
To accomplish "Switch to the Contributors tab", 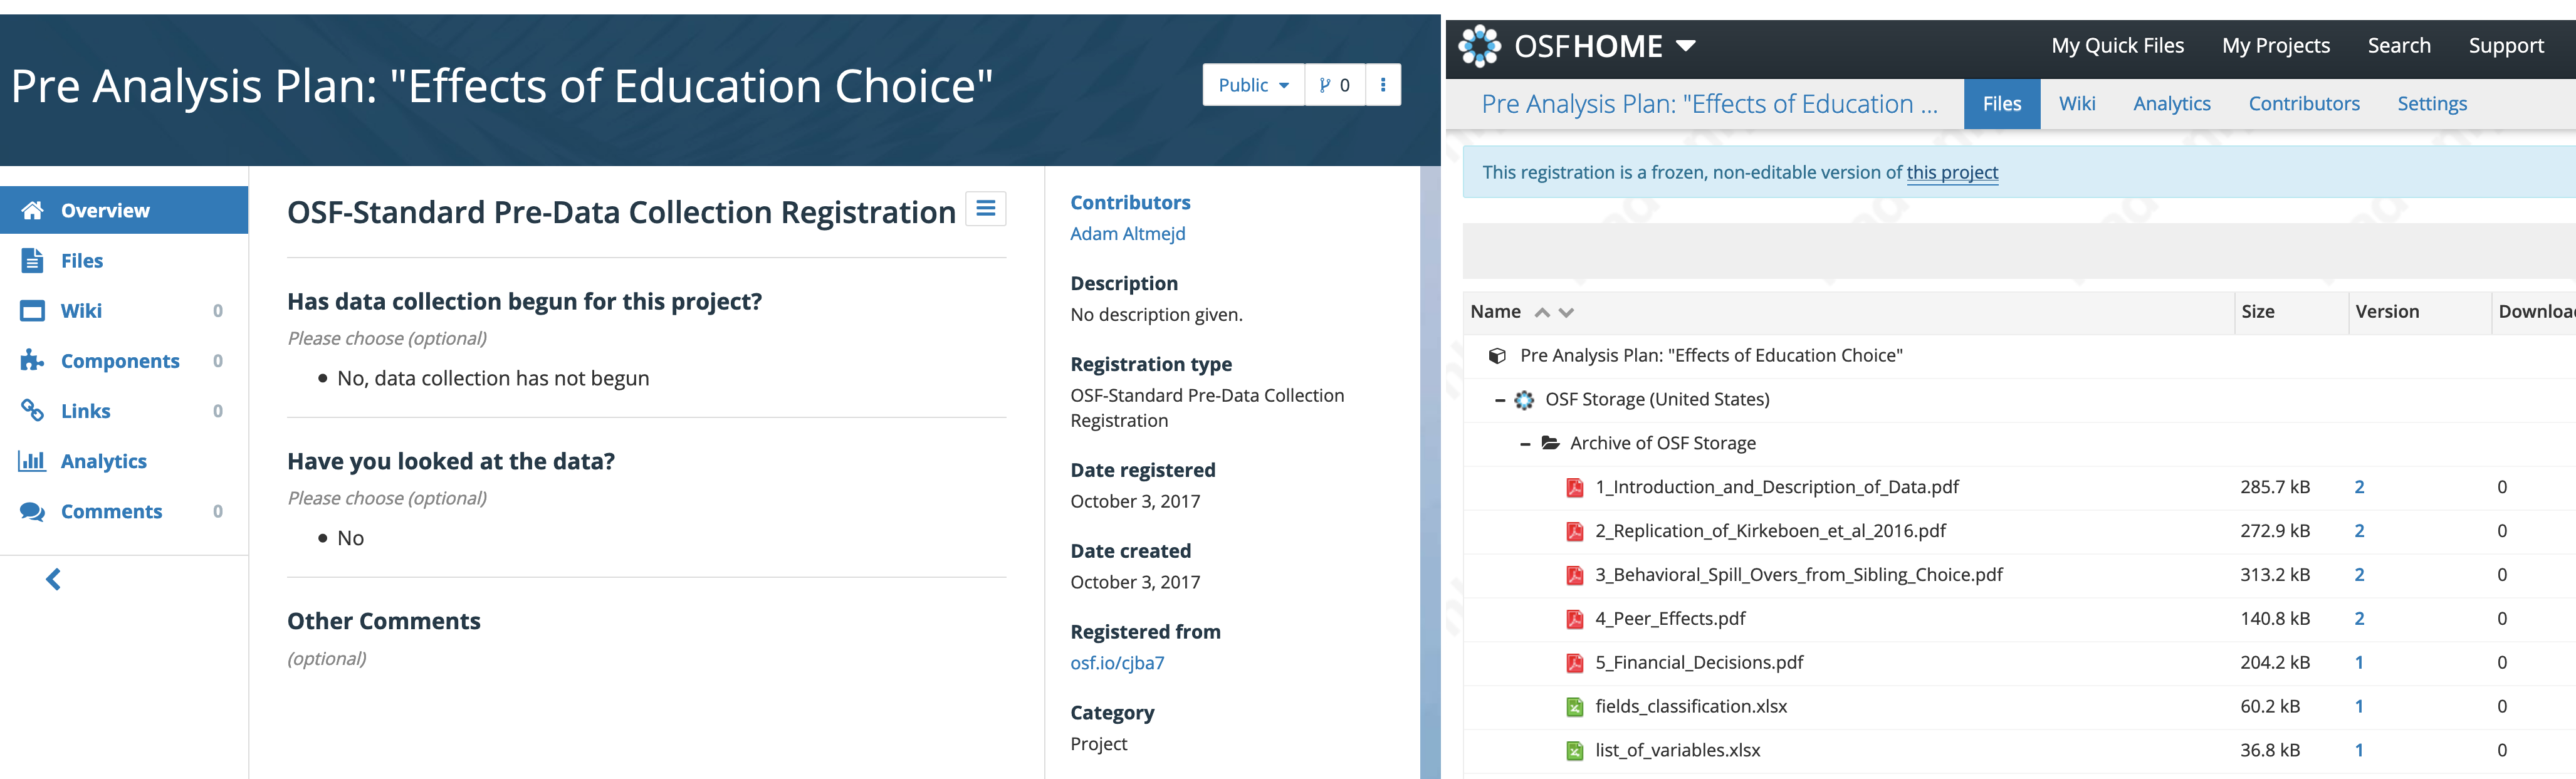I will 2304,103.
